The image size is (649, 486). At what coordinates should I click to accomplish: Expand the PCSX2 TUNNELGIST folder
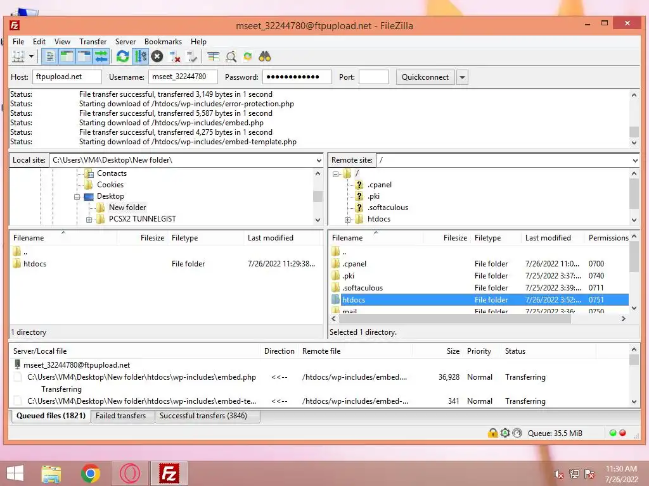click(x=89, y=220)
